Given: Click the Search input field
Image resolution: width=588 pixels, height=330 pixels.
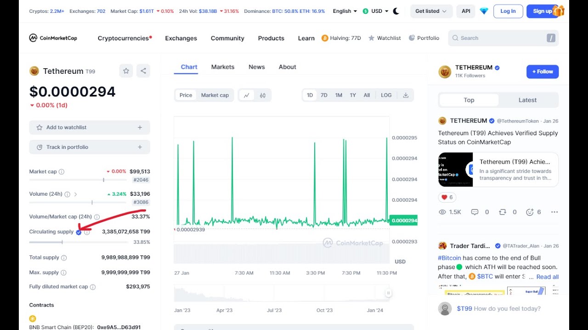Looking at the screenshot, I should [x=503, y=38].
